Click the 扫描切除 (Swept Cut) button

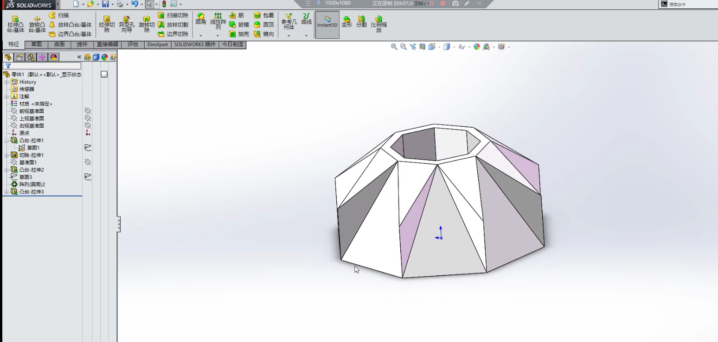pyautogui.click(x=173, y=15)
